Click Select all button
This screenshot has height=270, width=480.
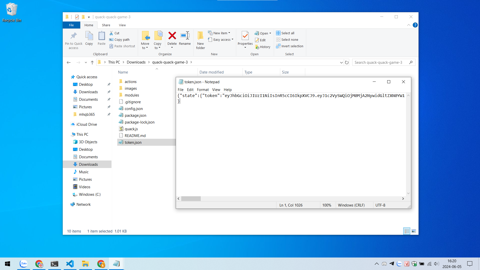[285, 33]
